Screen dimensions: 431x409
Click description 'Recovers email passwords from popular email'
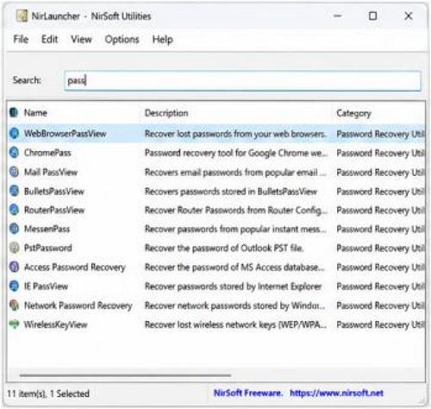[235, 173]
